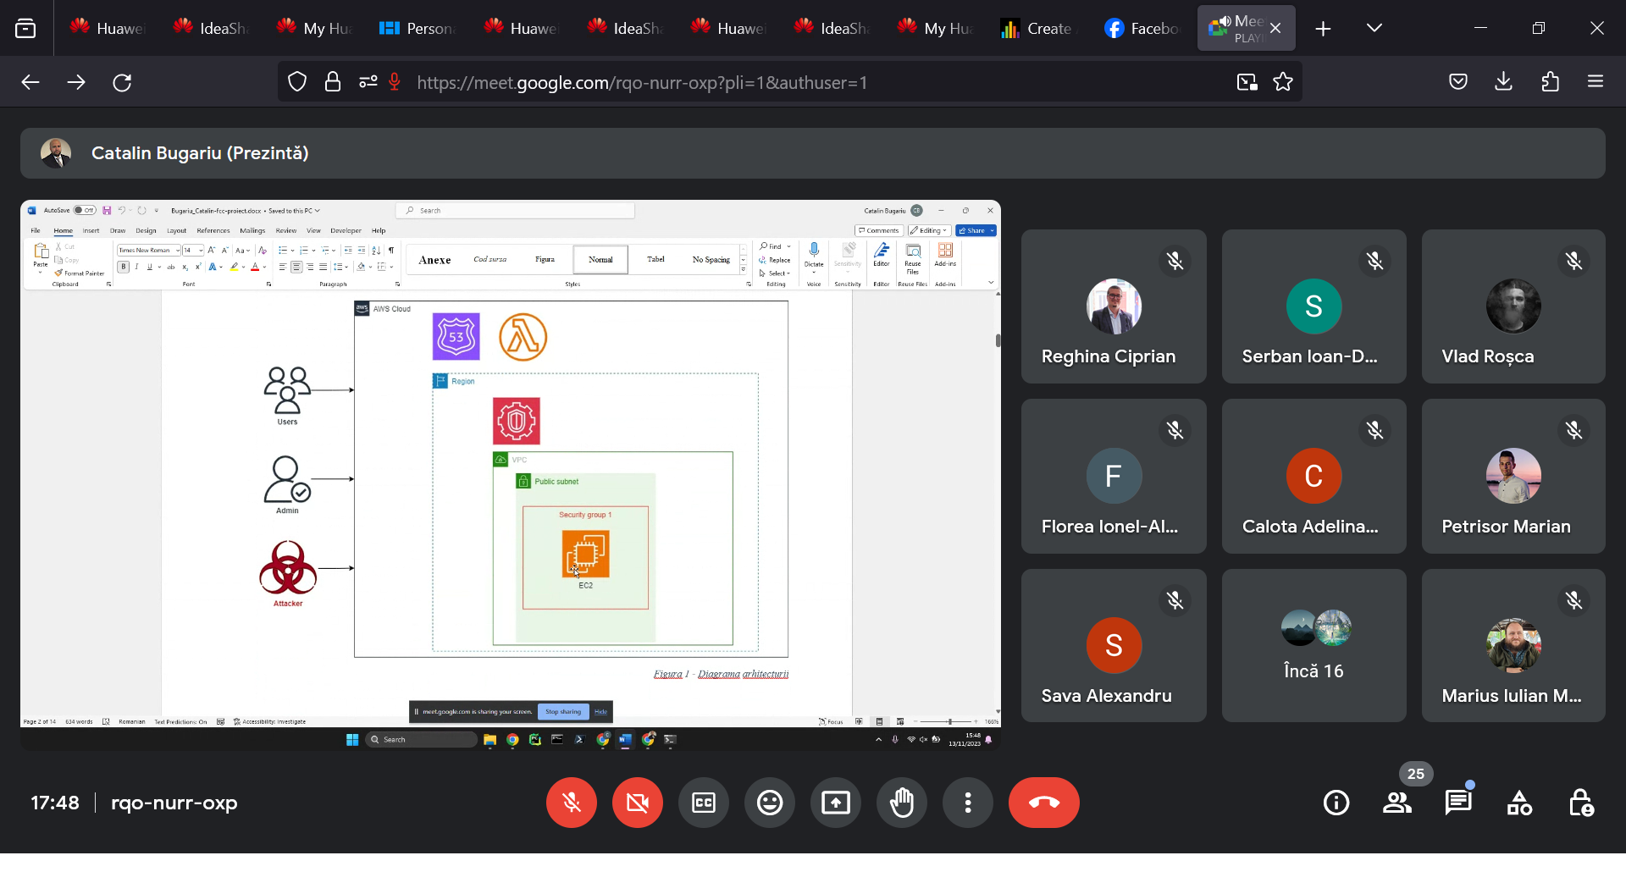Open the Firefox application menu
This screenshot has height=883, width=1626.
click(1596, 82)
